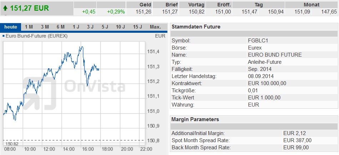This screenshot has height=155, width=339.
Task: Click the green up-arrow price indicator
Action: point(5,8)
